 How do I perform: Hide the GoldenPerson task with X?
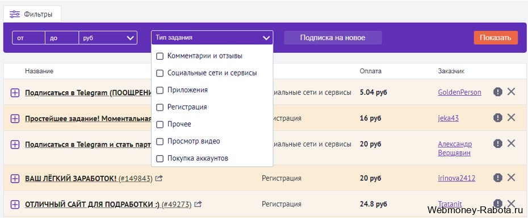[511, 91]
